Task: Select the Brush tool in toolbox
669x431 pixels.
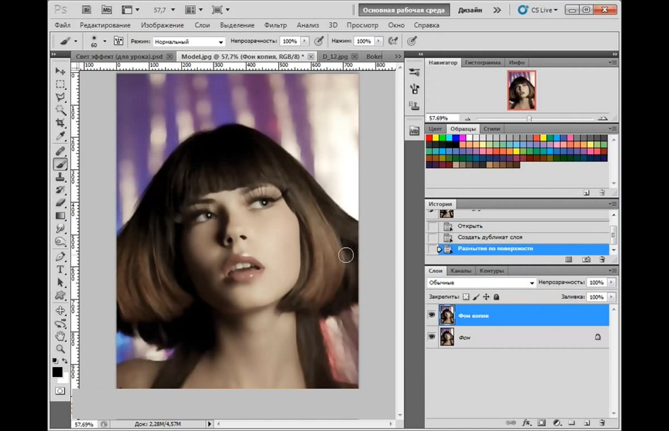Action: tap(60, 164)
